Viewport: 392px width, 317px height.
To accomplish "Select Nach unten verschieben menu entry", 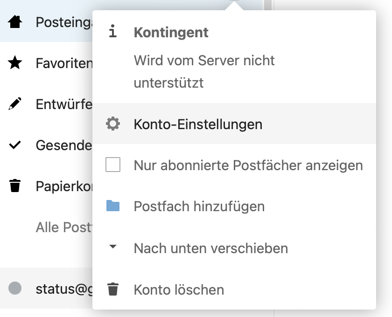I will point(234,248).
